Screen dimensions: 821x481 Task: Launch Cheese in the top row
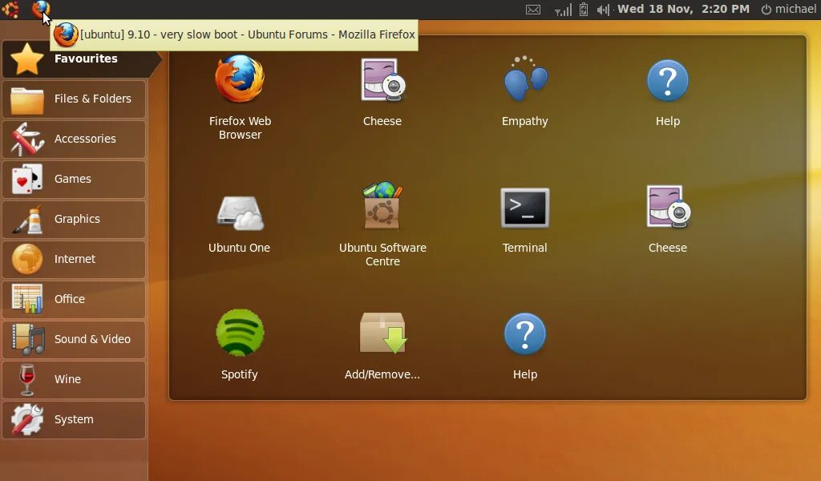tap(382, 91)
